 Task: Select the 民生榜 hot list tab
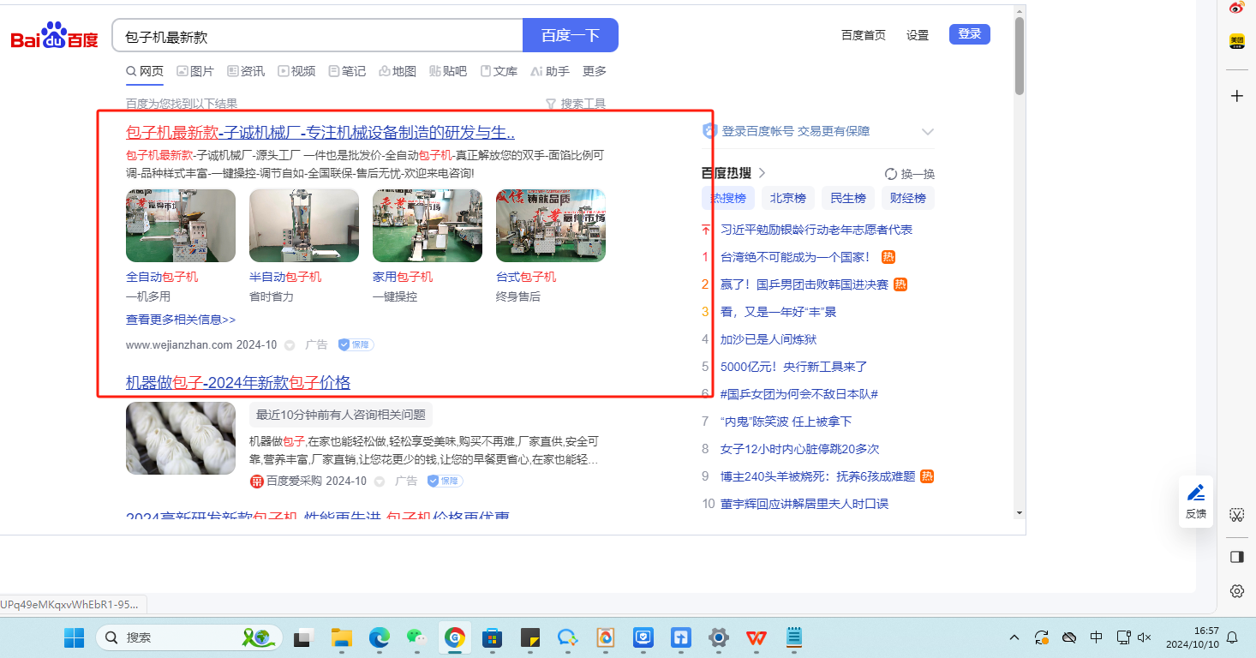pyautogui.click(x=848, y=198)
